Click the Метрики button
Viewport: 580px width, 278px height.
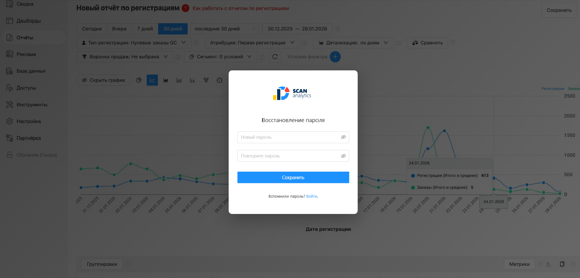point(519,264)
